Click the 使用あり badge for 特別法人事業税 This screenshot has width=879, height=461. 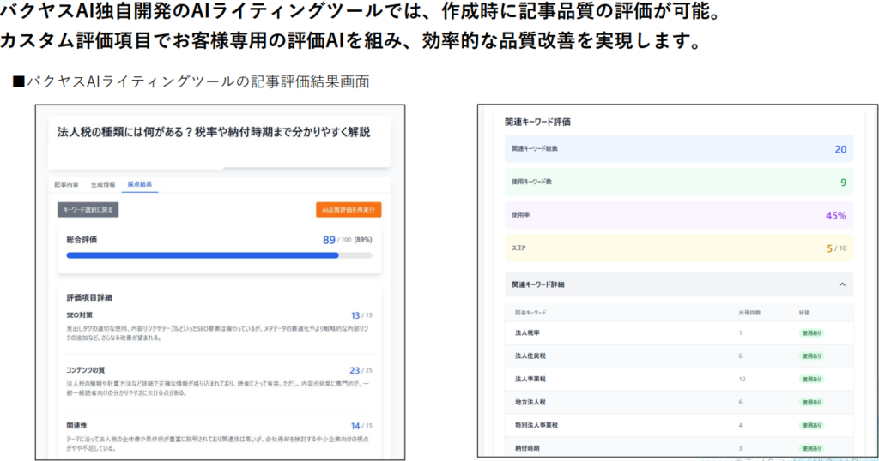tap(810, 425)
